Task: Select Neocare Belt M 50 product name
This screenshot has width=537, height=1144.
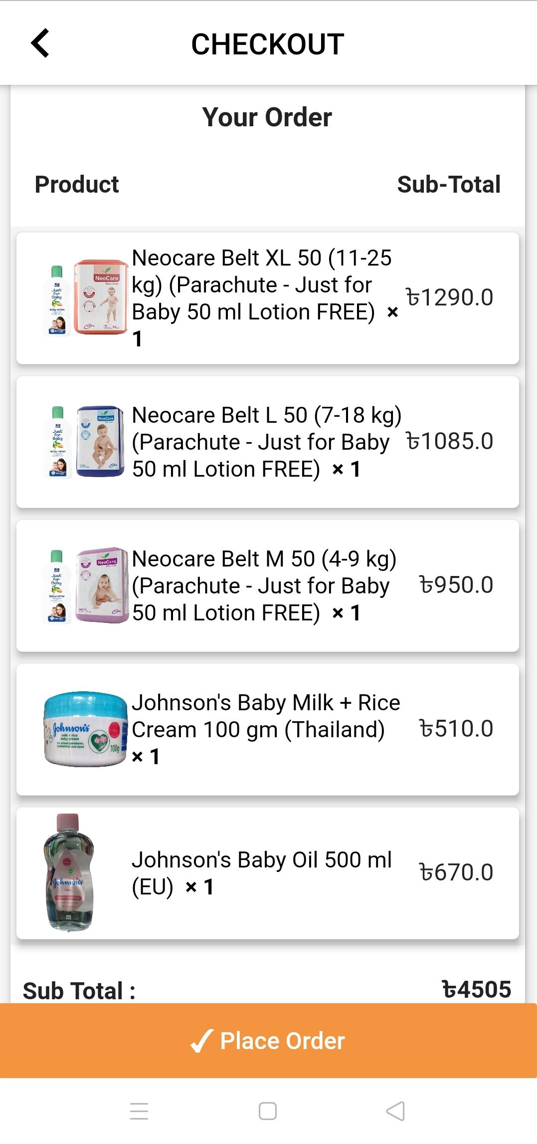Action: point(264,586)
